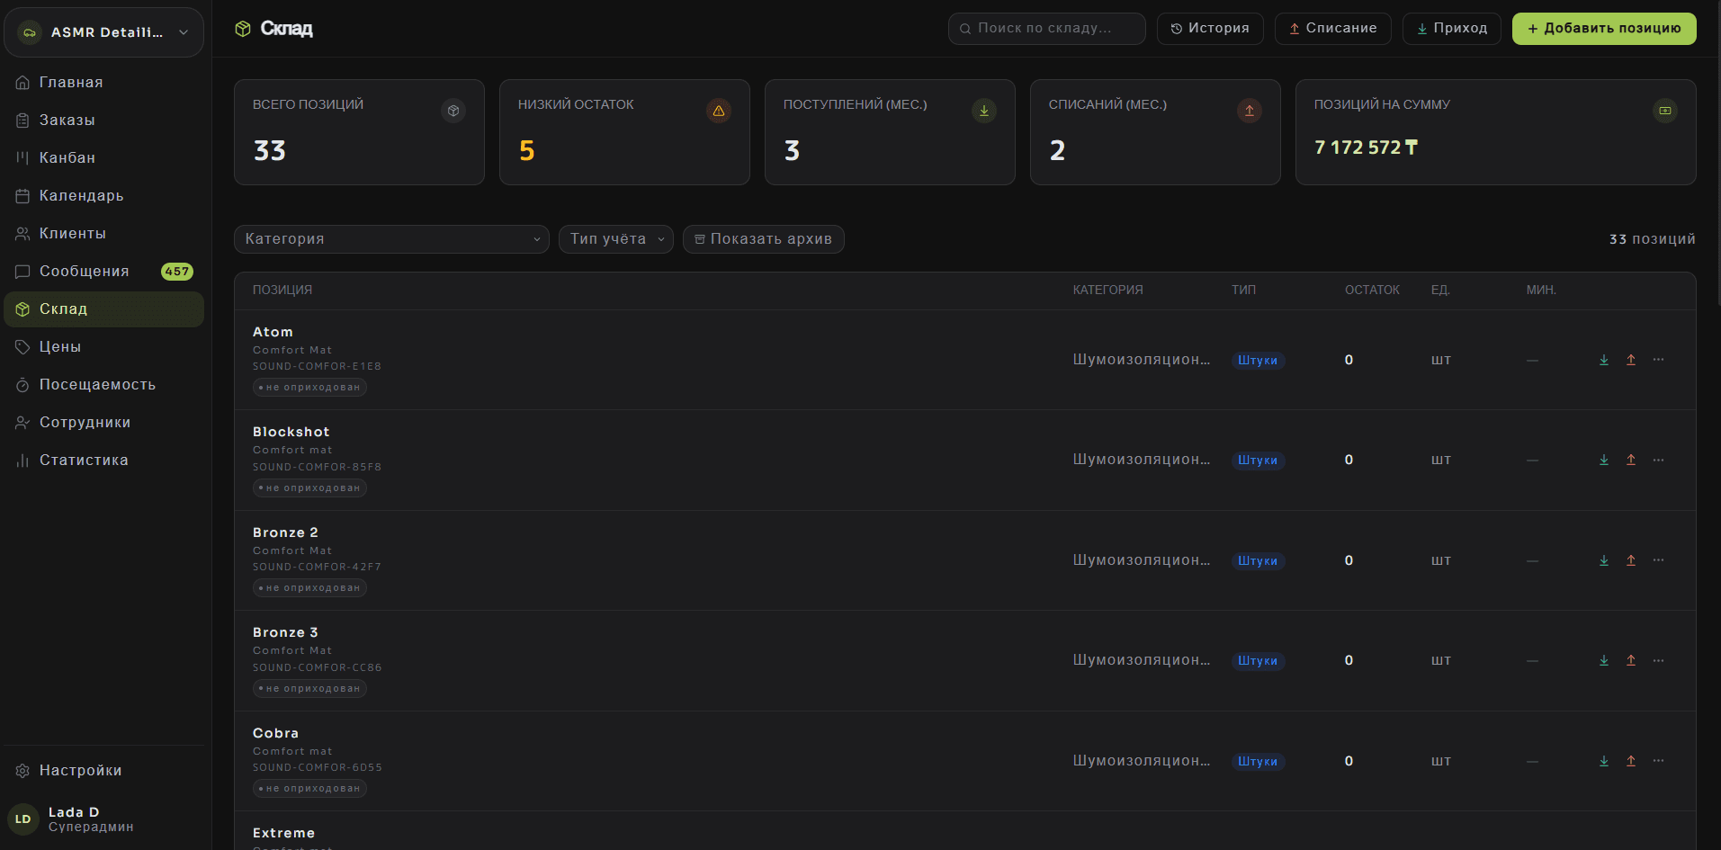The image size is (1721, 850).
Task: Open more options for Blockshot row
Action: click(x=1658, y=460)
